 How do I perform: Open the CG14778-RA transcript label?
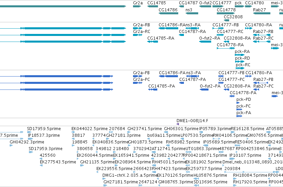[x=230, y=45]
